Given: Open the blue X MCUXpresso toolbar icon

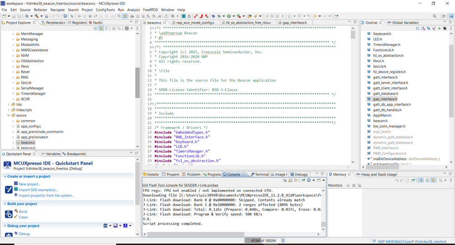Looking at the screenshot, I should tap(184, 16).
